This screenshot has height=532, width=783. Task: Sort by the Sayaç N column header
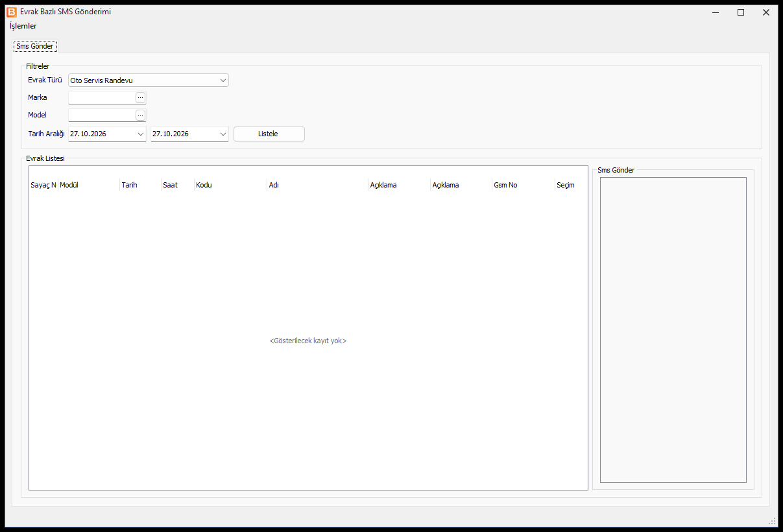(43, 185)
